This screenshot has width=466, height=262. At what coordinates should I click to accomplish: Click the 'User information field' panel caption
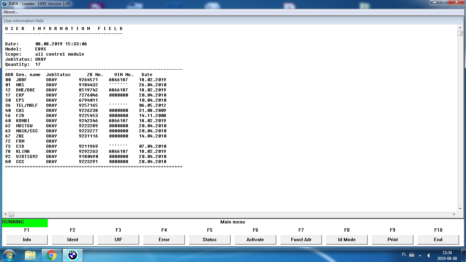click(x=24, y=21)
